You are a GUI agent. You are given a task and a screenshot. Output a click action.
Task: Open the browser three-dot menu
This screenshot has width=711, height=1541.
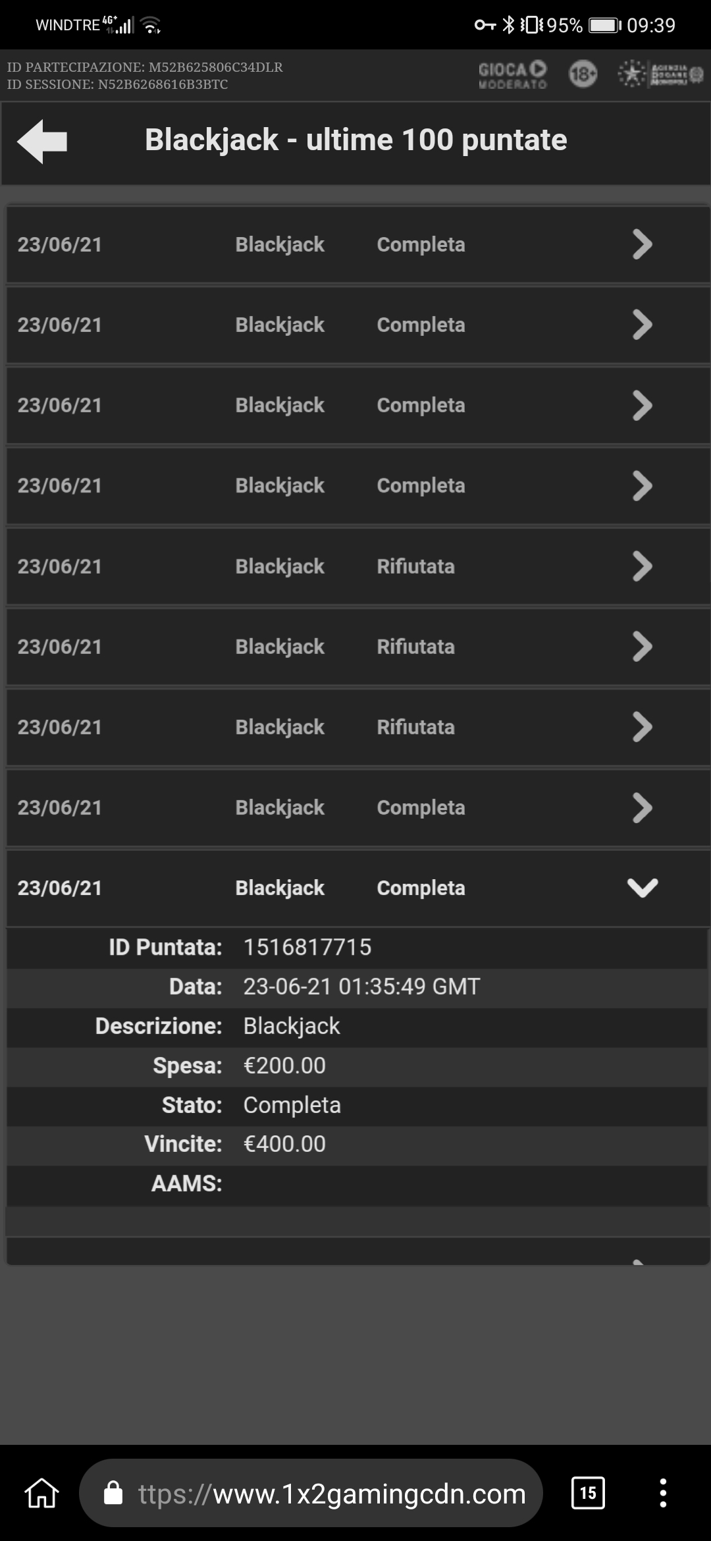(663, 1492)
